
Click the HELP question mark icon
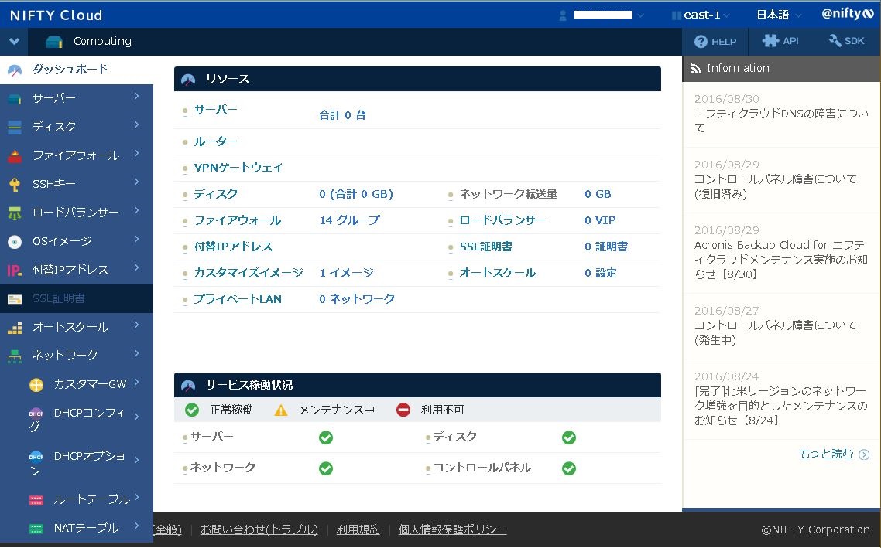[x=701, y=42]
